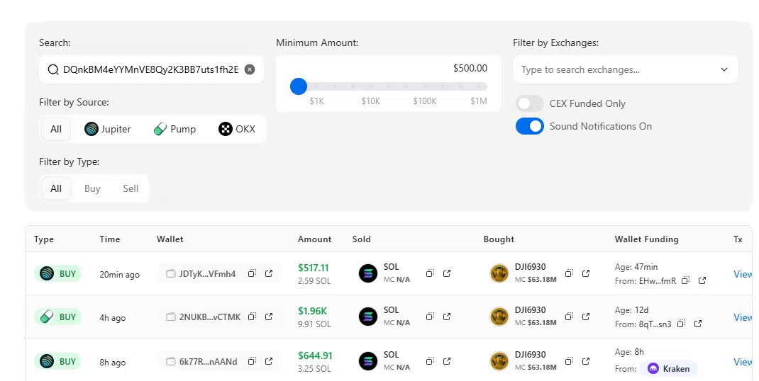The height and width of the screenshot is (381, 759).
Task: Select the All source filter
Action: [x=56, y=129]
